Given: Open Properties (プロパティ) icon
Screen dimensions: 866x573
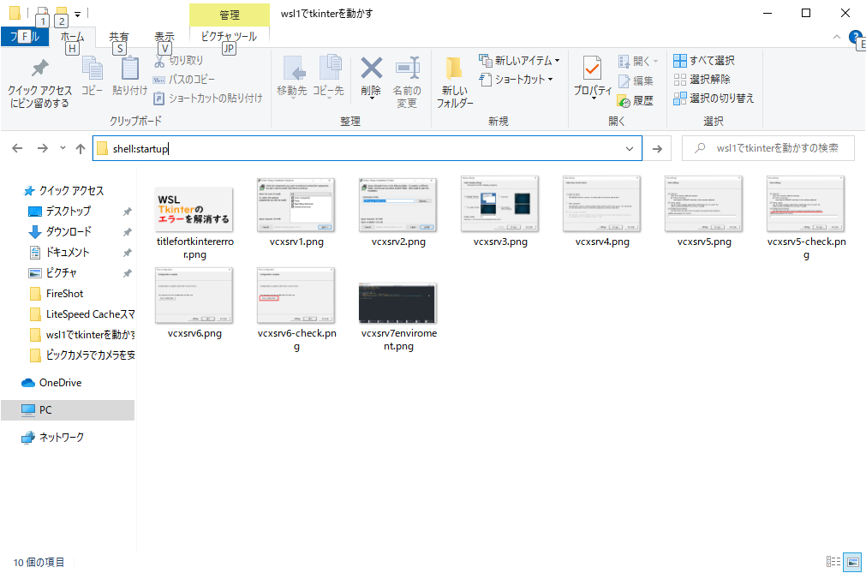Looking at the screenshot, I should (x=592, y=69).
